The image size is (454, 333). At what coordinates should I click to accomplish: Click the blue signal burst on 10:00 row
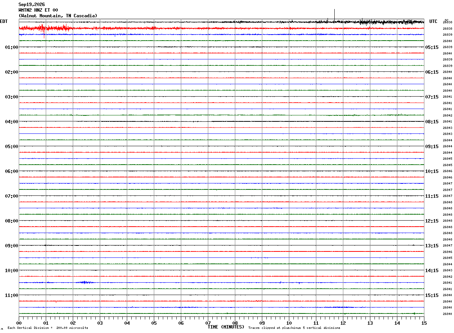85,282
